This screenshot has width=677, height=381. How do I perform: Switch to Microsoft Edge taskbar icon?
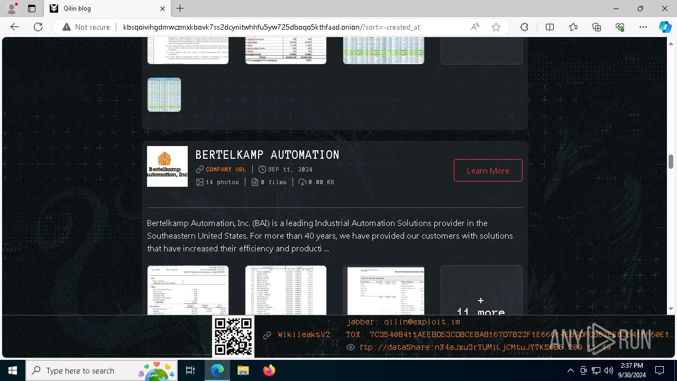pos(217,370)
